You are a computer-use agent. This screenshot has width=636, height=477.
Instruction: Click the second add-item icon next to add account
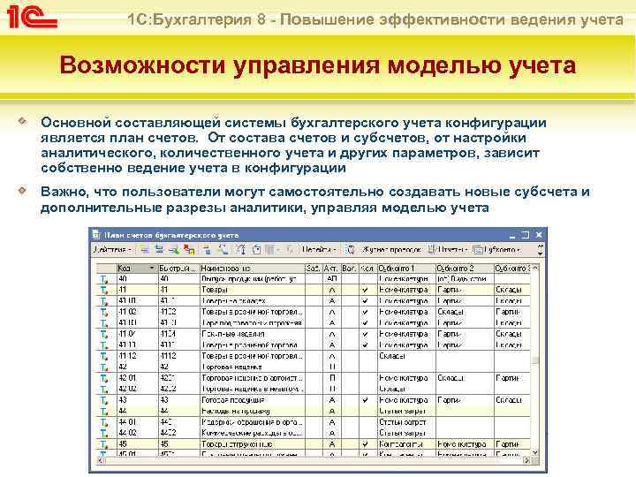pos(159,249)
